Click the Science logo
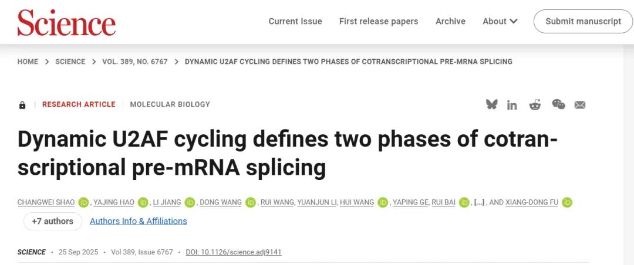 (x=66, y=22)
